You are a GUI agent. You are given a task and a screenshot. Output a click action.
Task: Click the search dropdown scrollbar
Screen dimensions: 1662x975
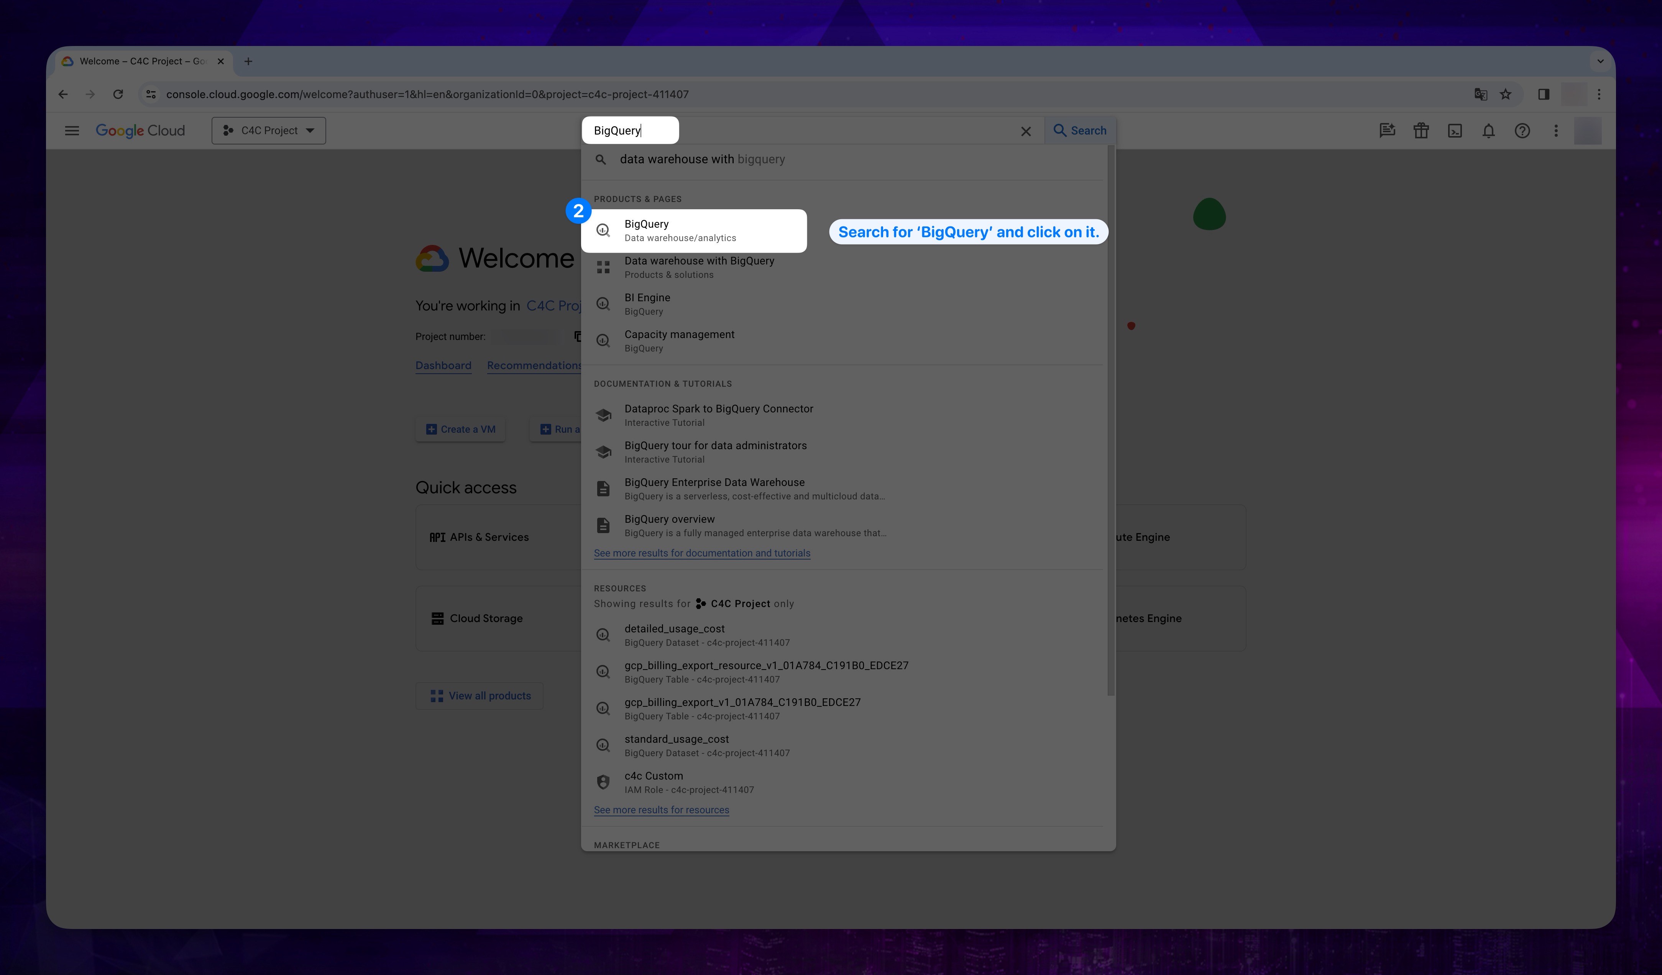(1111, 420)
